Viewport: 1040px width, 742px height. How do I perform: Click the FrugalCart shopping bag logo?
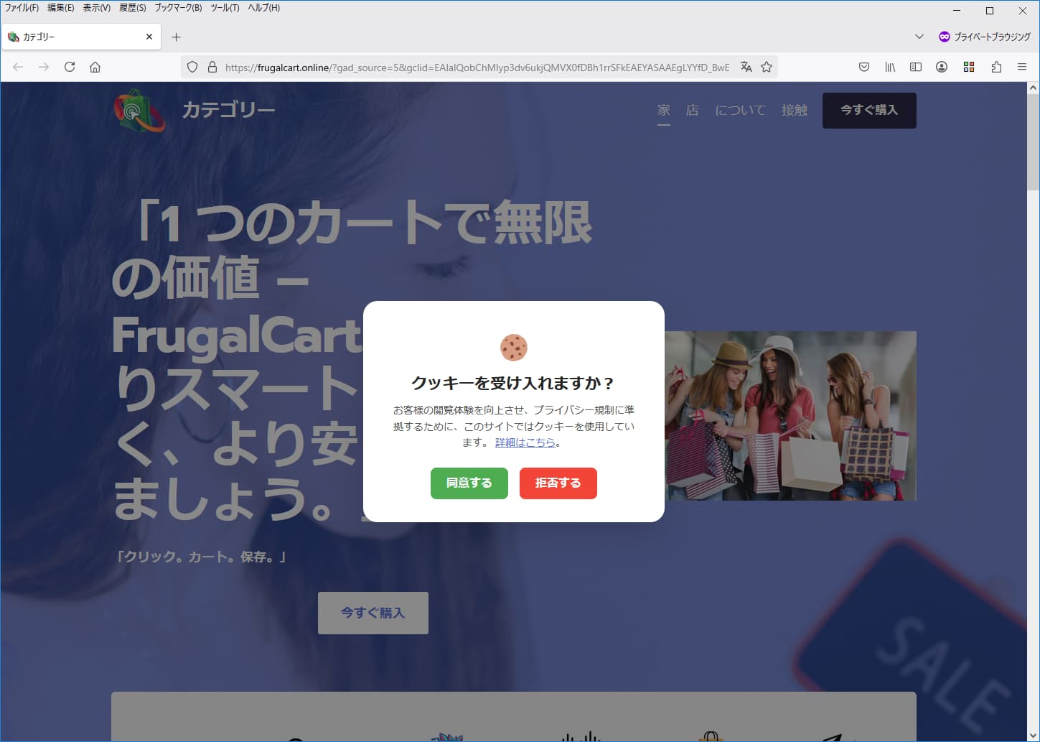(x=139, y=111)
